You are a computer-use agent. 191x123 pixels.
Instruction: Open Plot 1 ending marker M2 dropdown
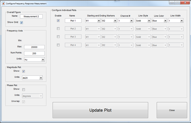click(109, 21)
